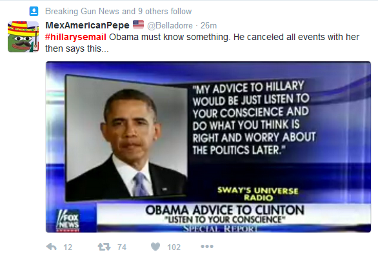Viewport: 378px width, 259px height.
Task: Click the Fox News logo in image
Action: point(68,220)
